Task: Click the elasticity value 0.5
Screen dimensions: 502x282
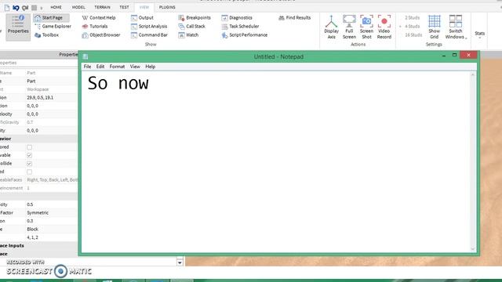Action: [30, 204]
